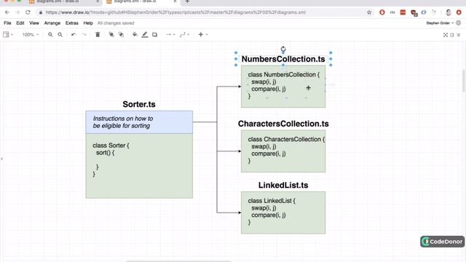The image size is (466, 262).
Task: Reload the draw.io page
Action: click(x=28, y=12)
